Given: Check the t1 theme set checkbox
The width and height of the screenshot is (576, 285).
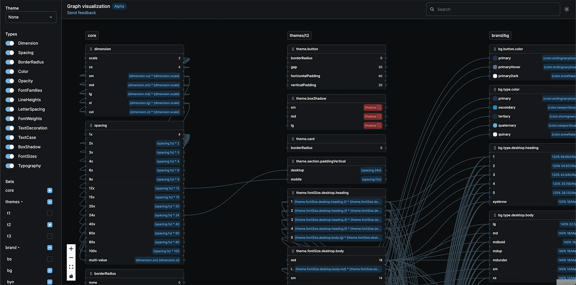Looking at the screenshot, I should tap(50, 213).
